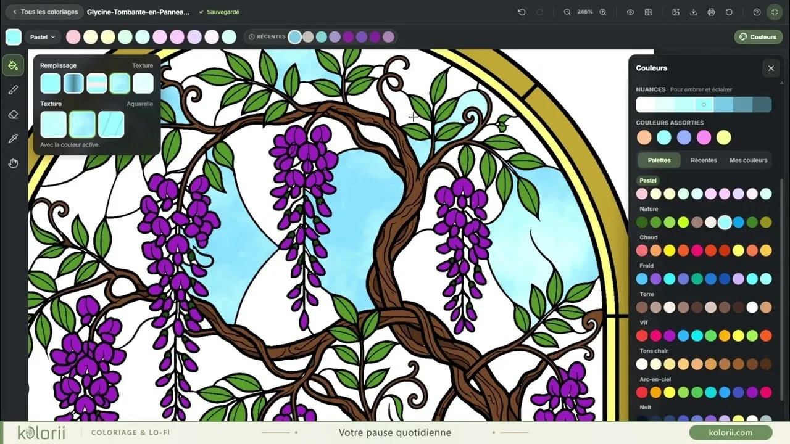Open the kolorii.com link

click(x=731, y=433)
